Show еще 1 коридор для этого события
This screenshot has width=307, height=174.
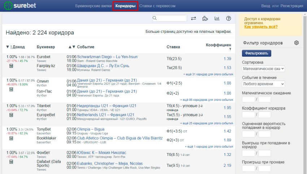pos(209,147)
